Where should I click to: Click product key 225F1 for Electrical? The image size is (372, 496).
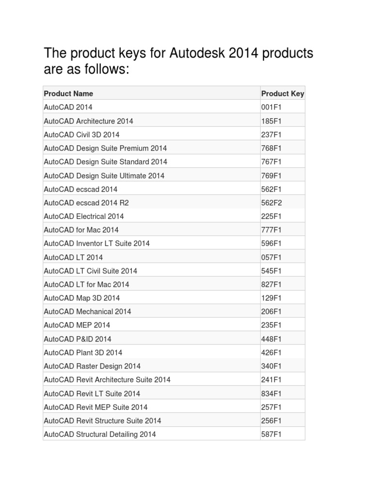coord(271,216)
